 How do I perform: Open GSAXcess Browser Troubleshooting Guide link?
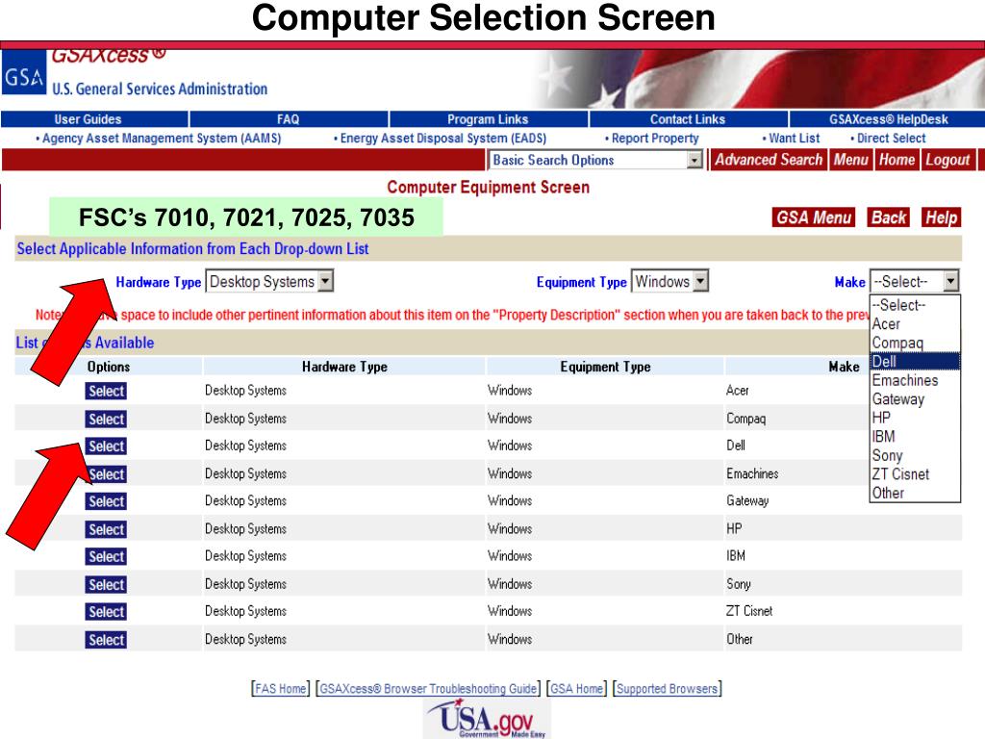428,689
